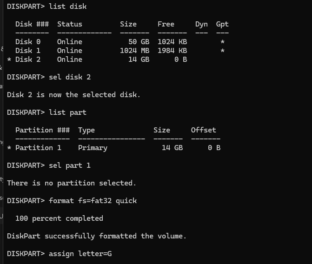The width and height of the screenshot is (312, 264).
Task: Click the '100 percent completed' progress text
Action: point(60,218)
